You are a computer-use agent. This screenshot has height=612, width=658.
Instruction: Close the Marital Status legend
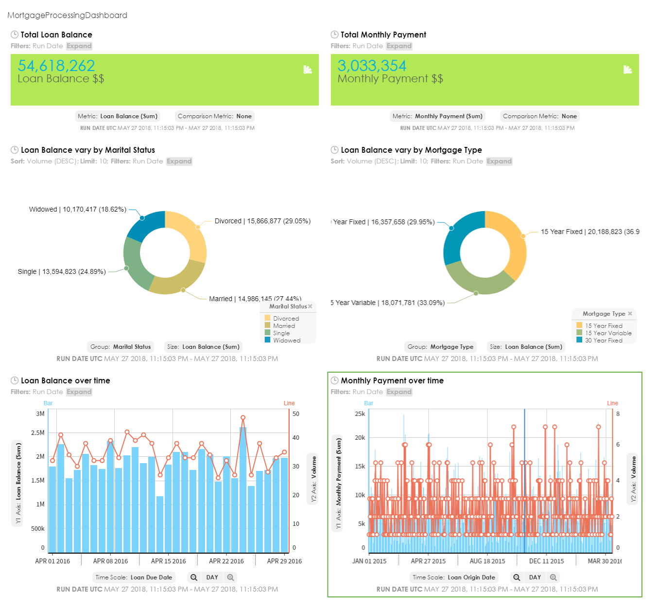pyautogui.click(x=310, y=306)
